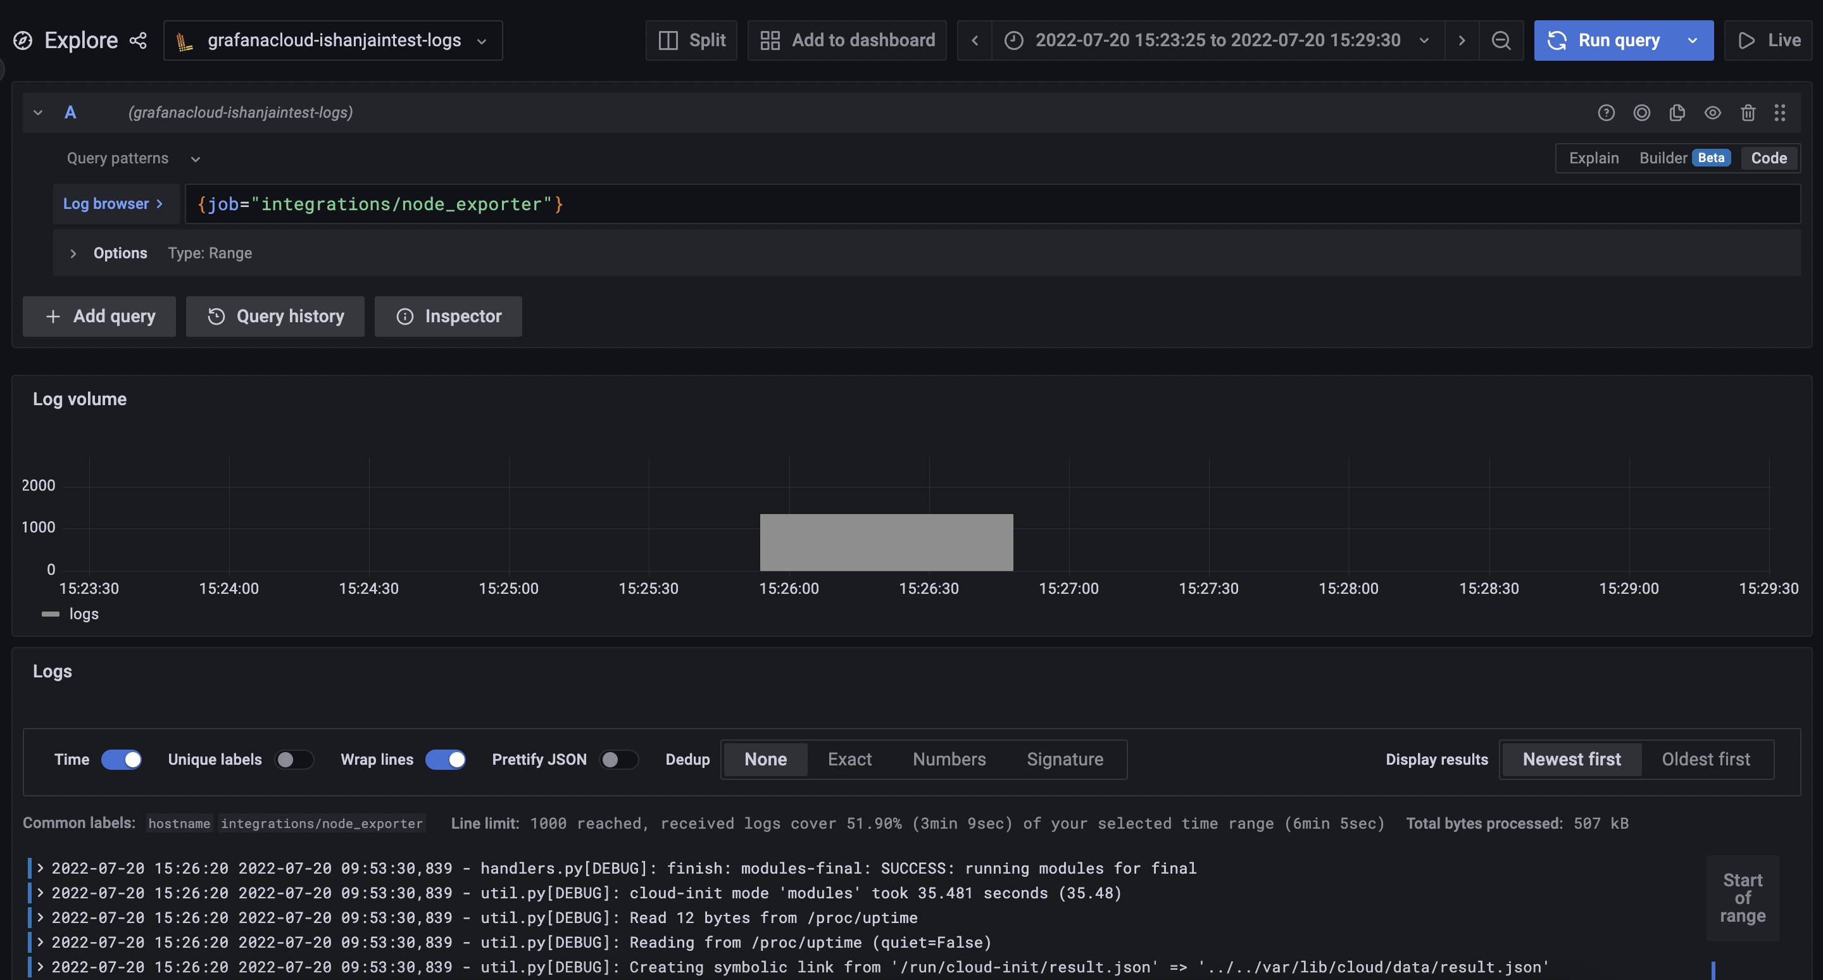Click the Query history button
Viewport: 1823px width, 980px height.
(275, 317)
